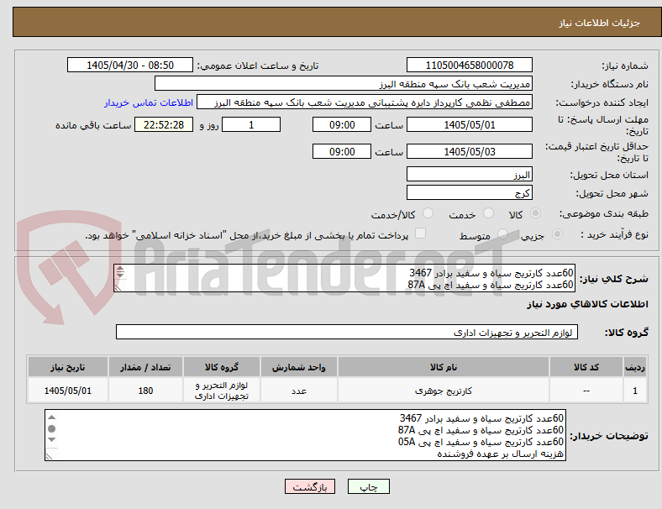The width and height of the screenshot is (662, 509).
Task: Click the واحد شمارش column header
Action: tap(298, 367)
